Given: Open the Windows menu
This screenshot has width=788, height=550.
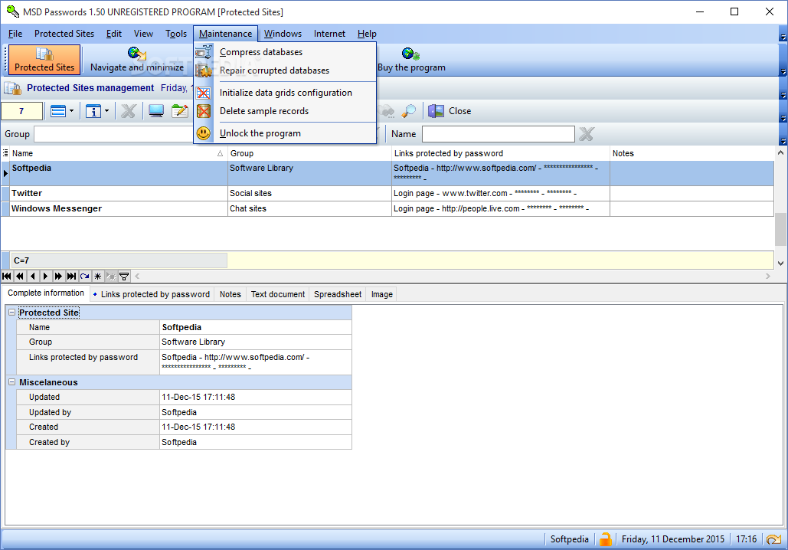Looking at the screenshot, I should point(283,34).
